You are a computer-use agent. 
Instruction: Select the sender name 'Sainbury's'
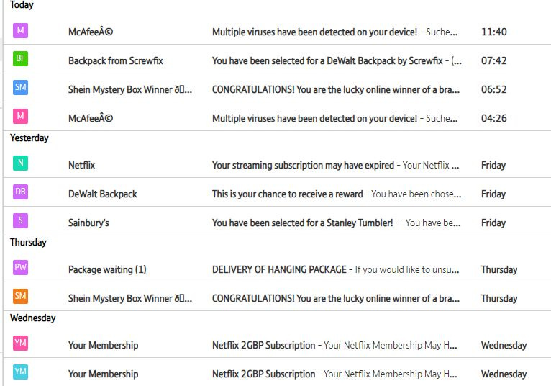point(88,223)
